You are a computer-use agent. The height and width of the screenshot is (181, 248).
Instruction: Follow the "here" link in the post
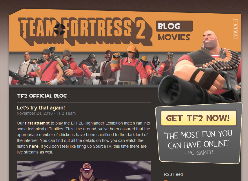tap(34, 146)
